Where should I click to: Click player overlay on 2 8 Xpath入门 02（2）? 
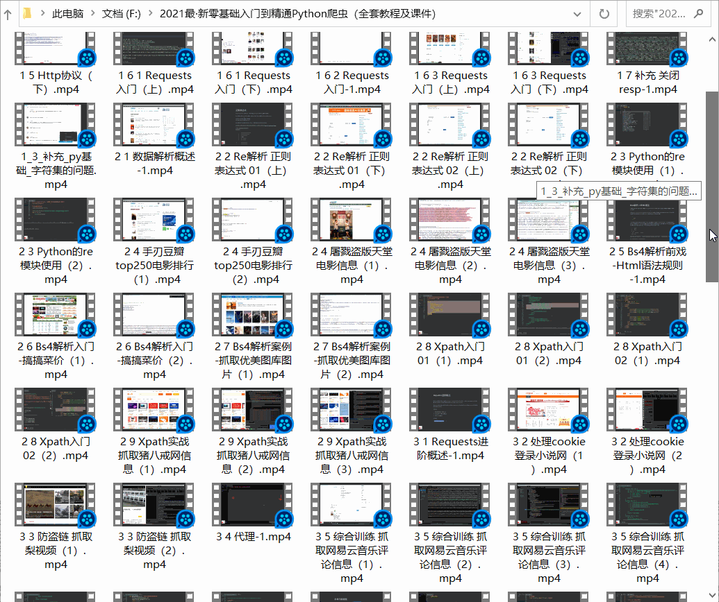click(x=86, y=422)
